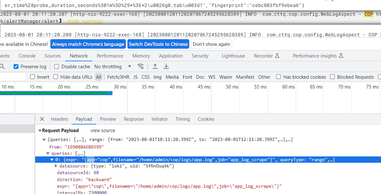The height and width of the screenshot is (194, 381).
Task: Click the Hide context link in log output
Action: tap(85, 21)
